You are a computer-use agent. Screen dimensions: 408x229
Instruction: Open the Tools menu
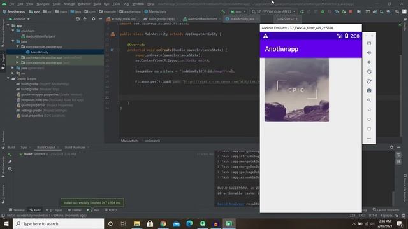point(116,4)
